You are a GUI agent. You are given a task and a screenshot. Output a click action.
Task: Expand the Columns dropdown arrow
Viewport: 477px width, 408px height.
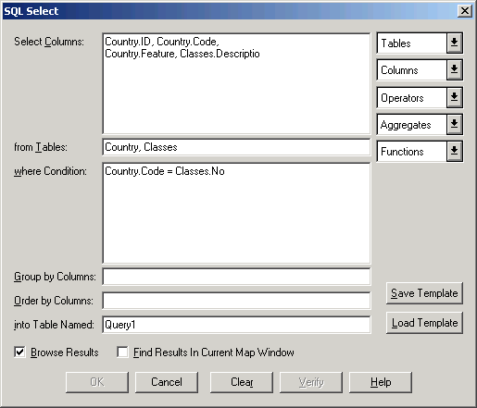tap(454, 70)
